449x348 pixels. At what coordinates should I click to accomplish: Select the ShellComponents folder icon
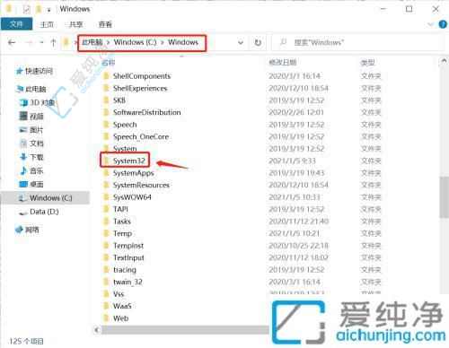[106, 76]
